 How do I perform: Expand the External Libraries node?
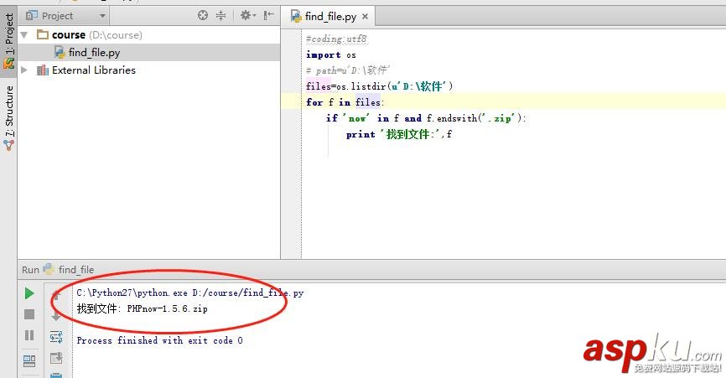click(24, 70)
